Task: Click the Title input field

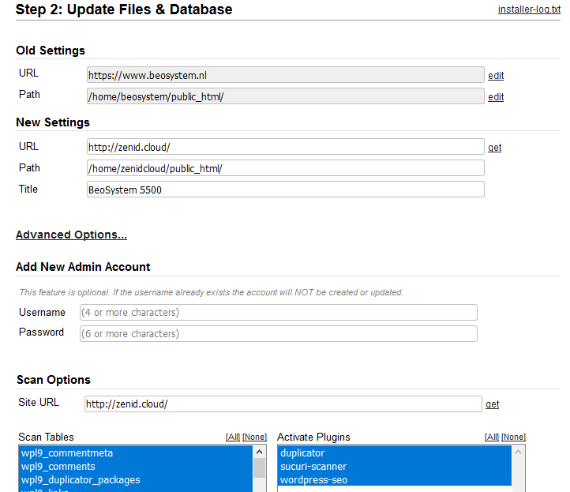Action: tap(285, 190)
